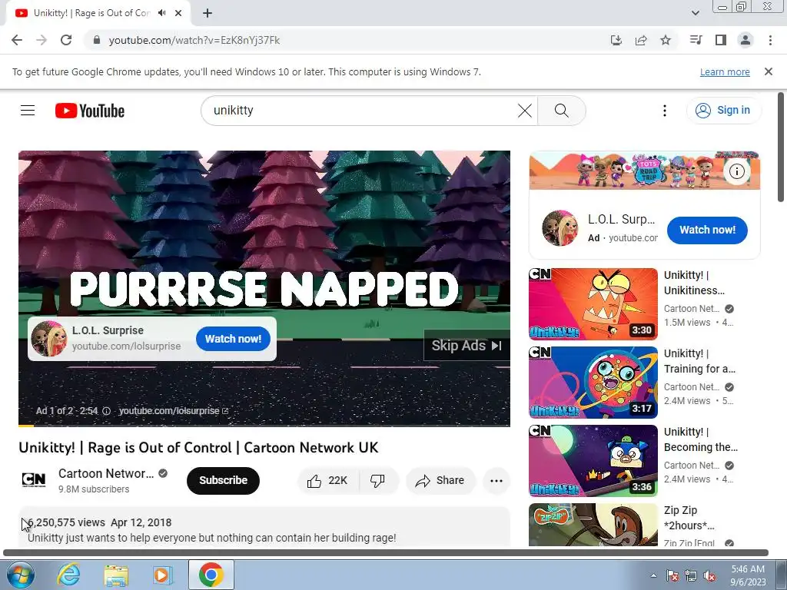787x590 pixels.
Task: Open Windows Start menu
Action: click(x=20, y=575)
